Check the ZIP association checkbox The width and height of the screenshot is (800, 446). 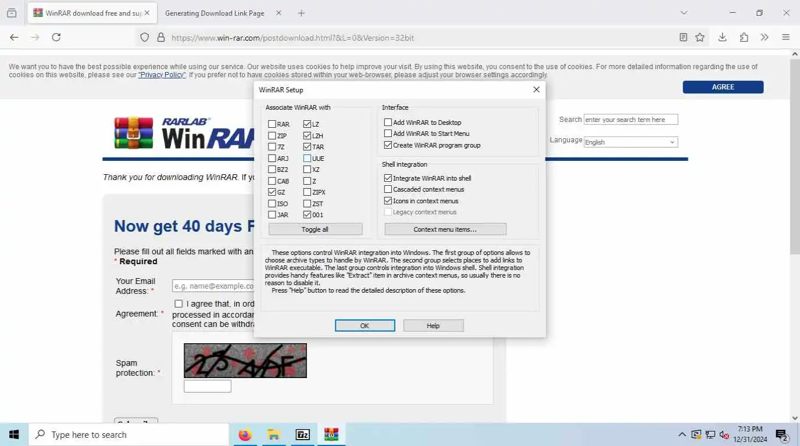pos(272,135)
